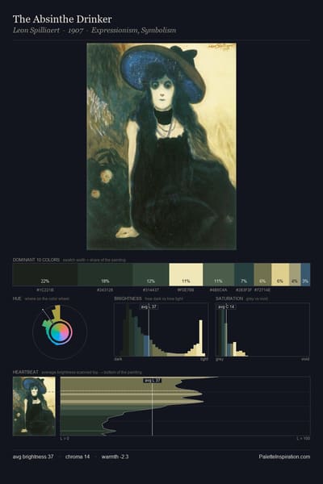Viewport: 323px width, 484px height.
Task: Click the HUE section heading
Action: coord(17,298)
